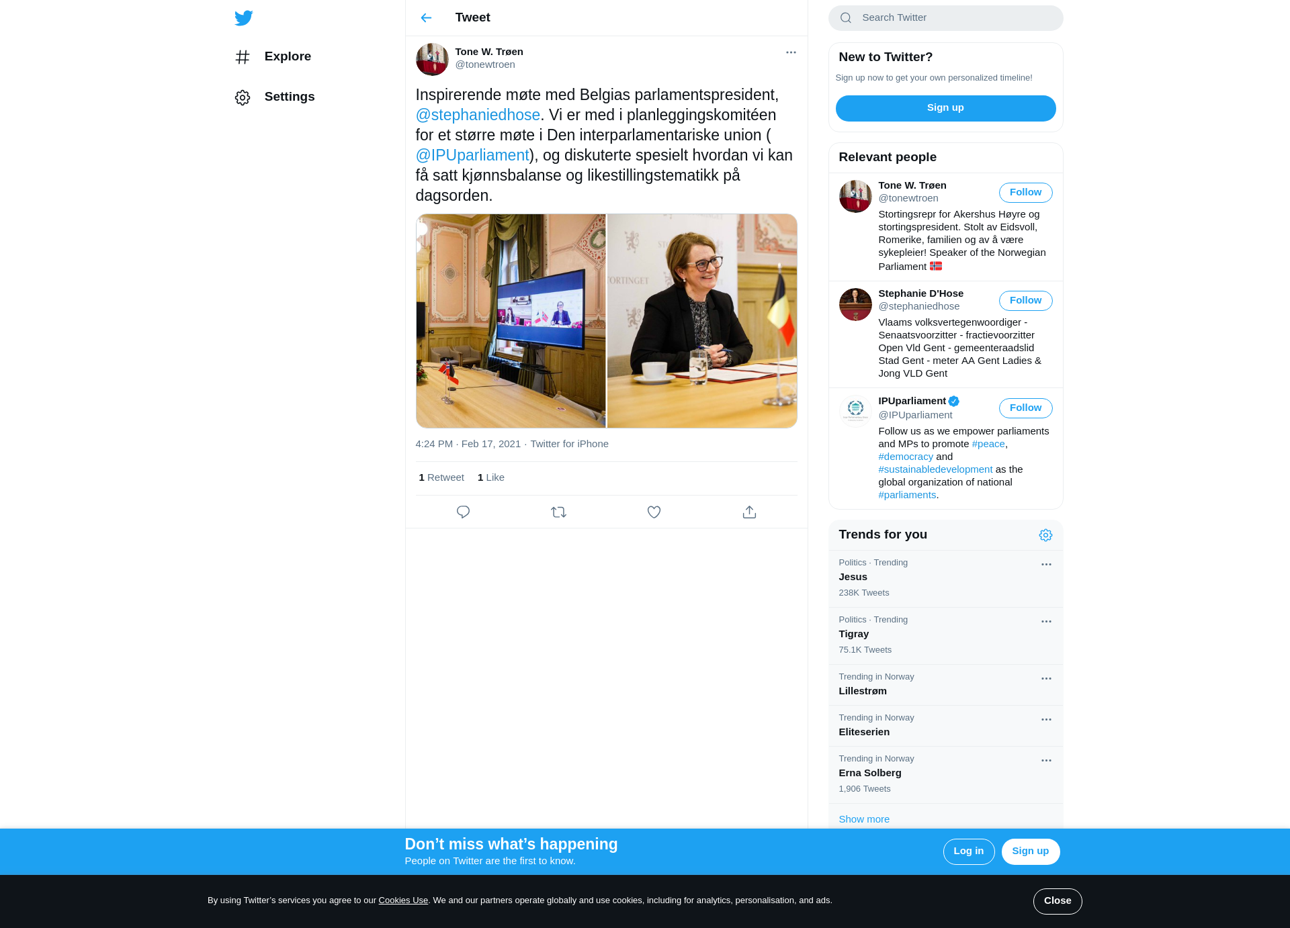The width and height of the screenshot is (1290, 928).
Task: Click Sign up in New to Twitter box
Action: (x=945, y=107)
